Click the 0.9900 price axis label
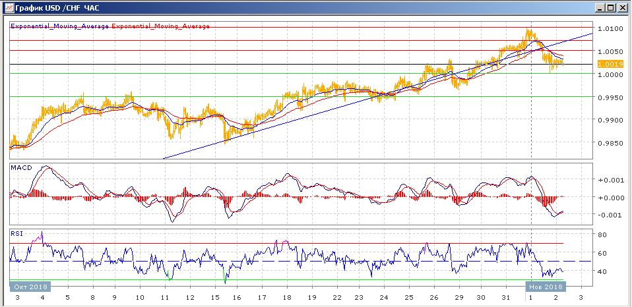Viewport: 632px width, 307px height. [x=612, y=121]
